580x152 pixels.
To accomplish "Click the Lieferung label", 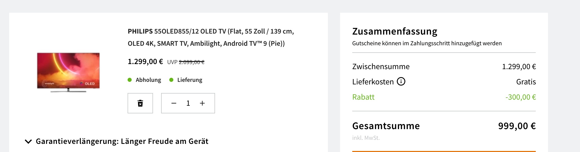I will (x=190, y=80).
